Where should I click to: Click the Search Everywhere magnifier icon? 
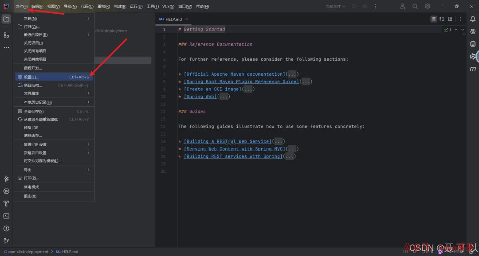415,6
